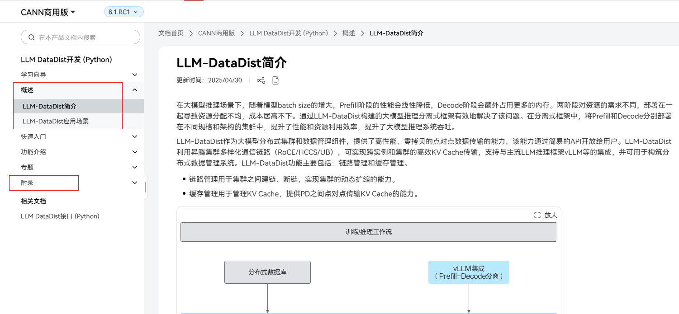This screenshot has height=314, width=679.
Task: Click the PDF download icon
Action: pos(275,80)
